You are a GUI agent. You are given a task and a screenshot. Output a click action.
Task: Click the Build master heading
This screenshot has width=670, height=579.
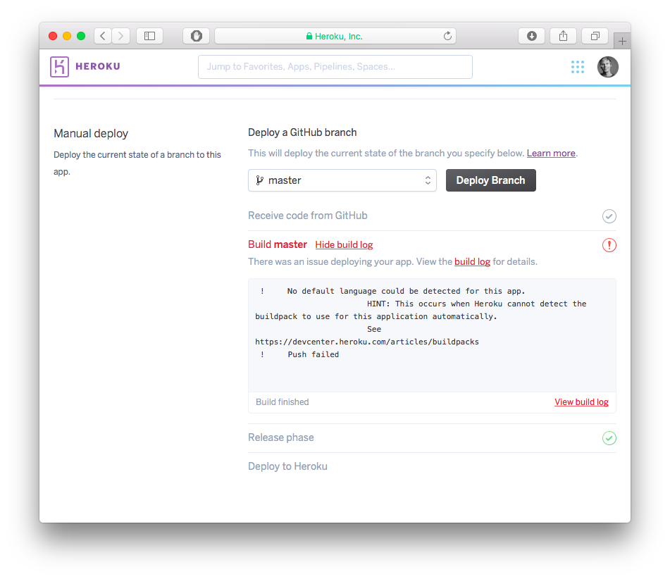278,244
